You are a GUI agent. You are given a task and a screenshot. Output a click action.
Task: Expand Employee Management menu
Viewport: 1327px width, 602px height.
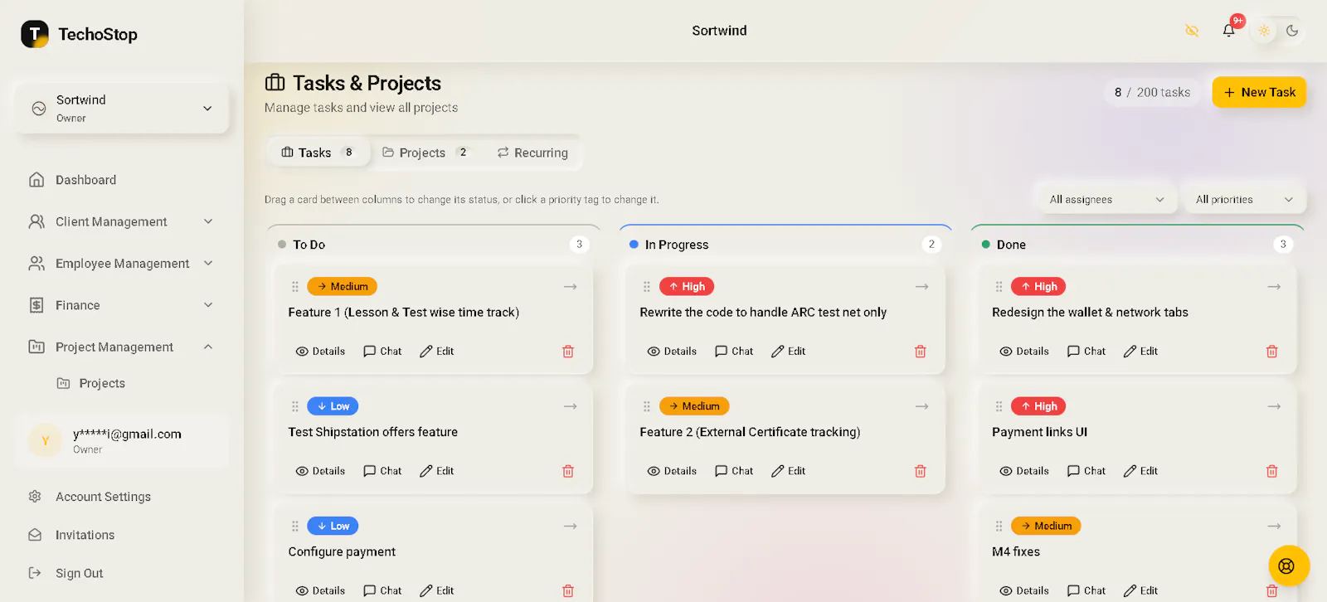pos(121,264)
